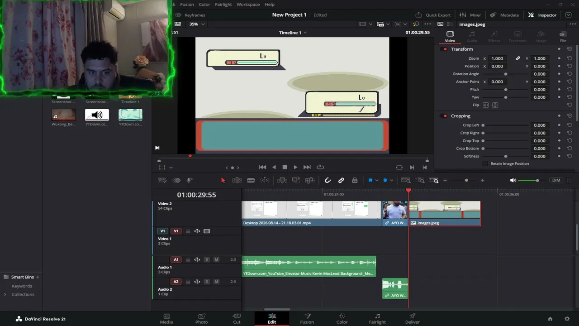Open the Metadata panel
This screenshot has width=579, height=326.
(x=504, y=15)
